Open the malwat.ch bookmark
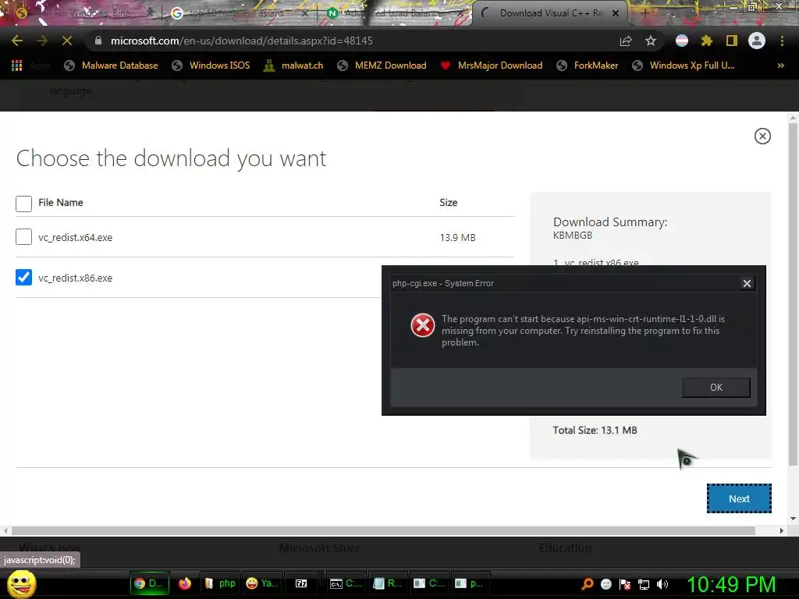The image size is (799, 599). coord(293,66)
